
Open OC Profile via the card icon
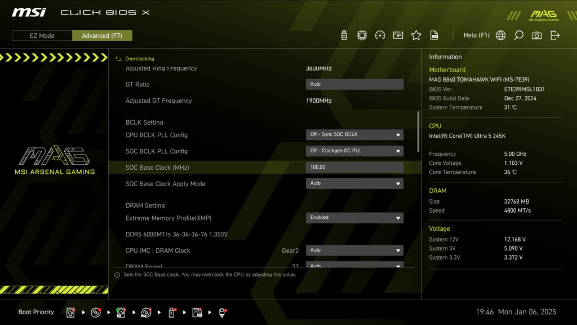pyautogui.click(x=398, y=34)
